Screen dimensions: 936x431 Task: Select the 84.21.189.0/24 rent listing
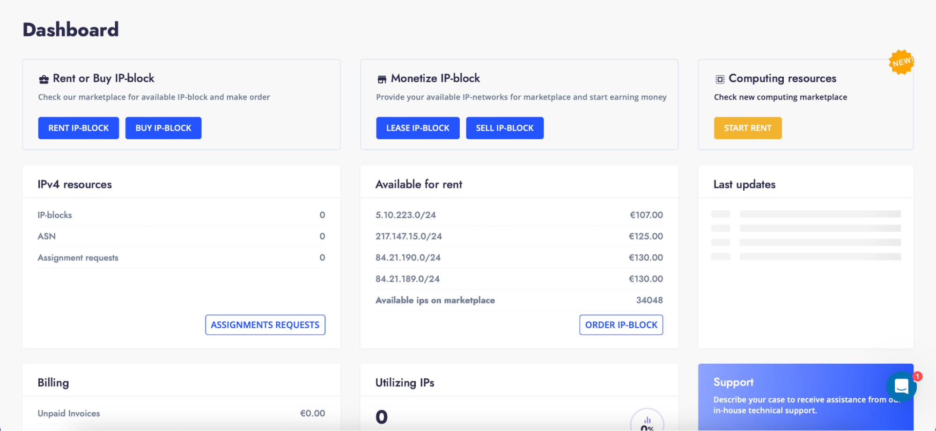pyautogui.click(x=407, y=279)
